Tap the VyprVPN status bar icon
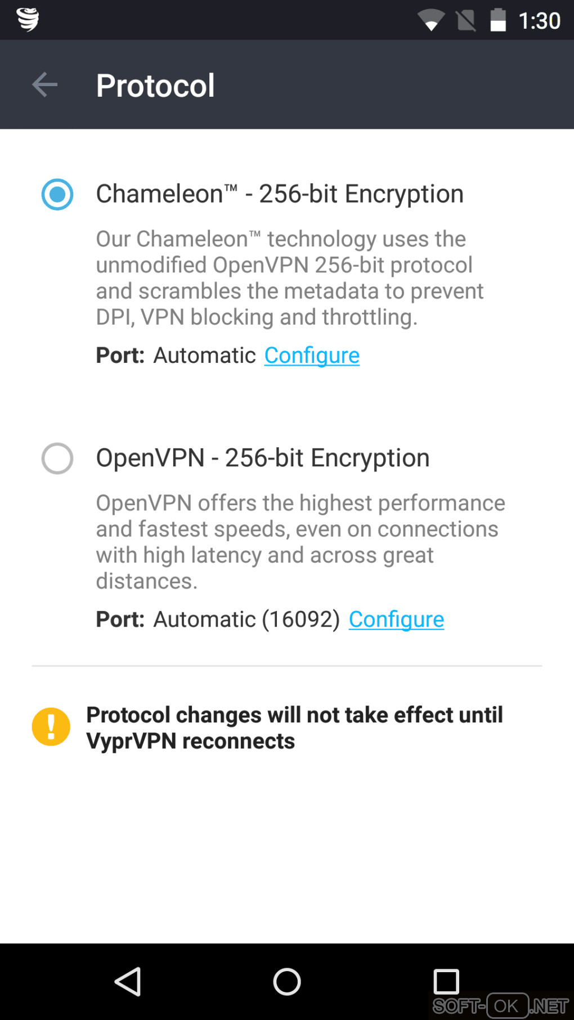Screen dimensions: 574x1020 pyautogui.click(x=28, y=20)
